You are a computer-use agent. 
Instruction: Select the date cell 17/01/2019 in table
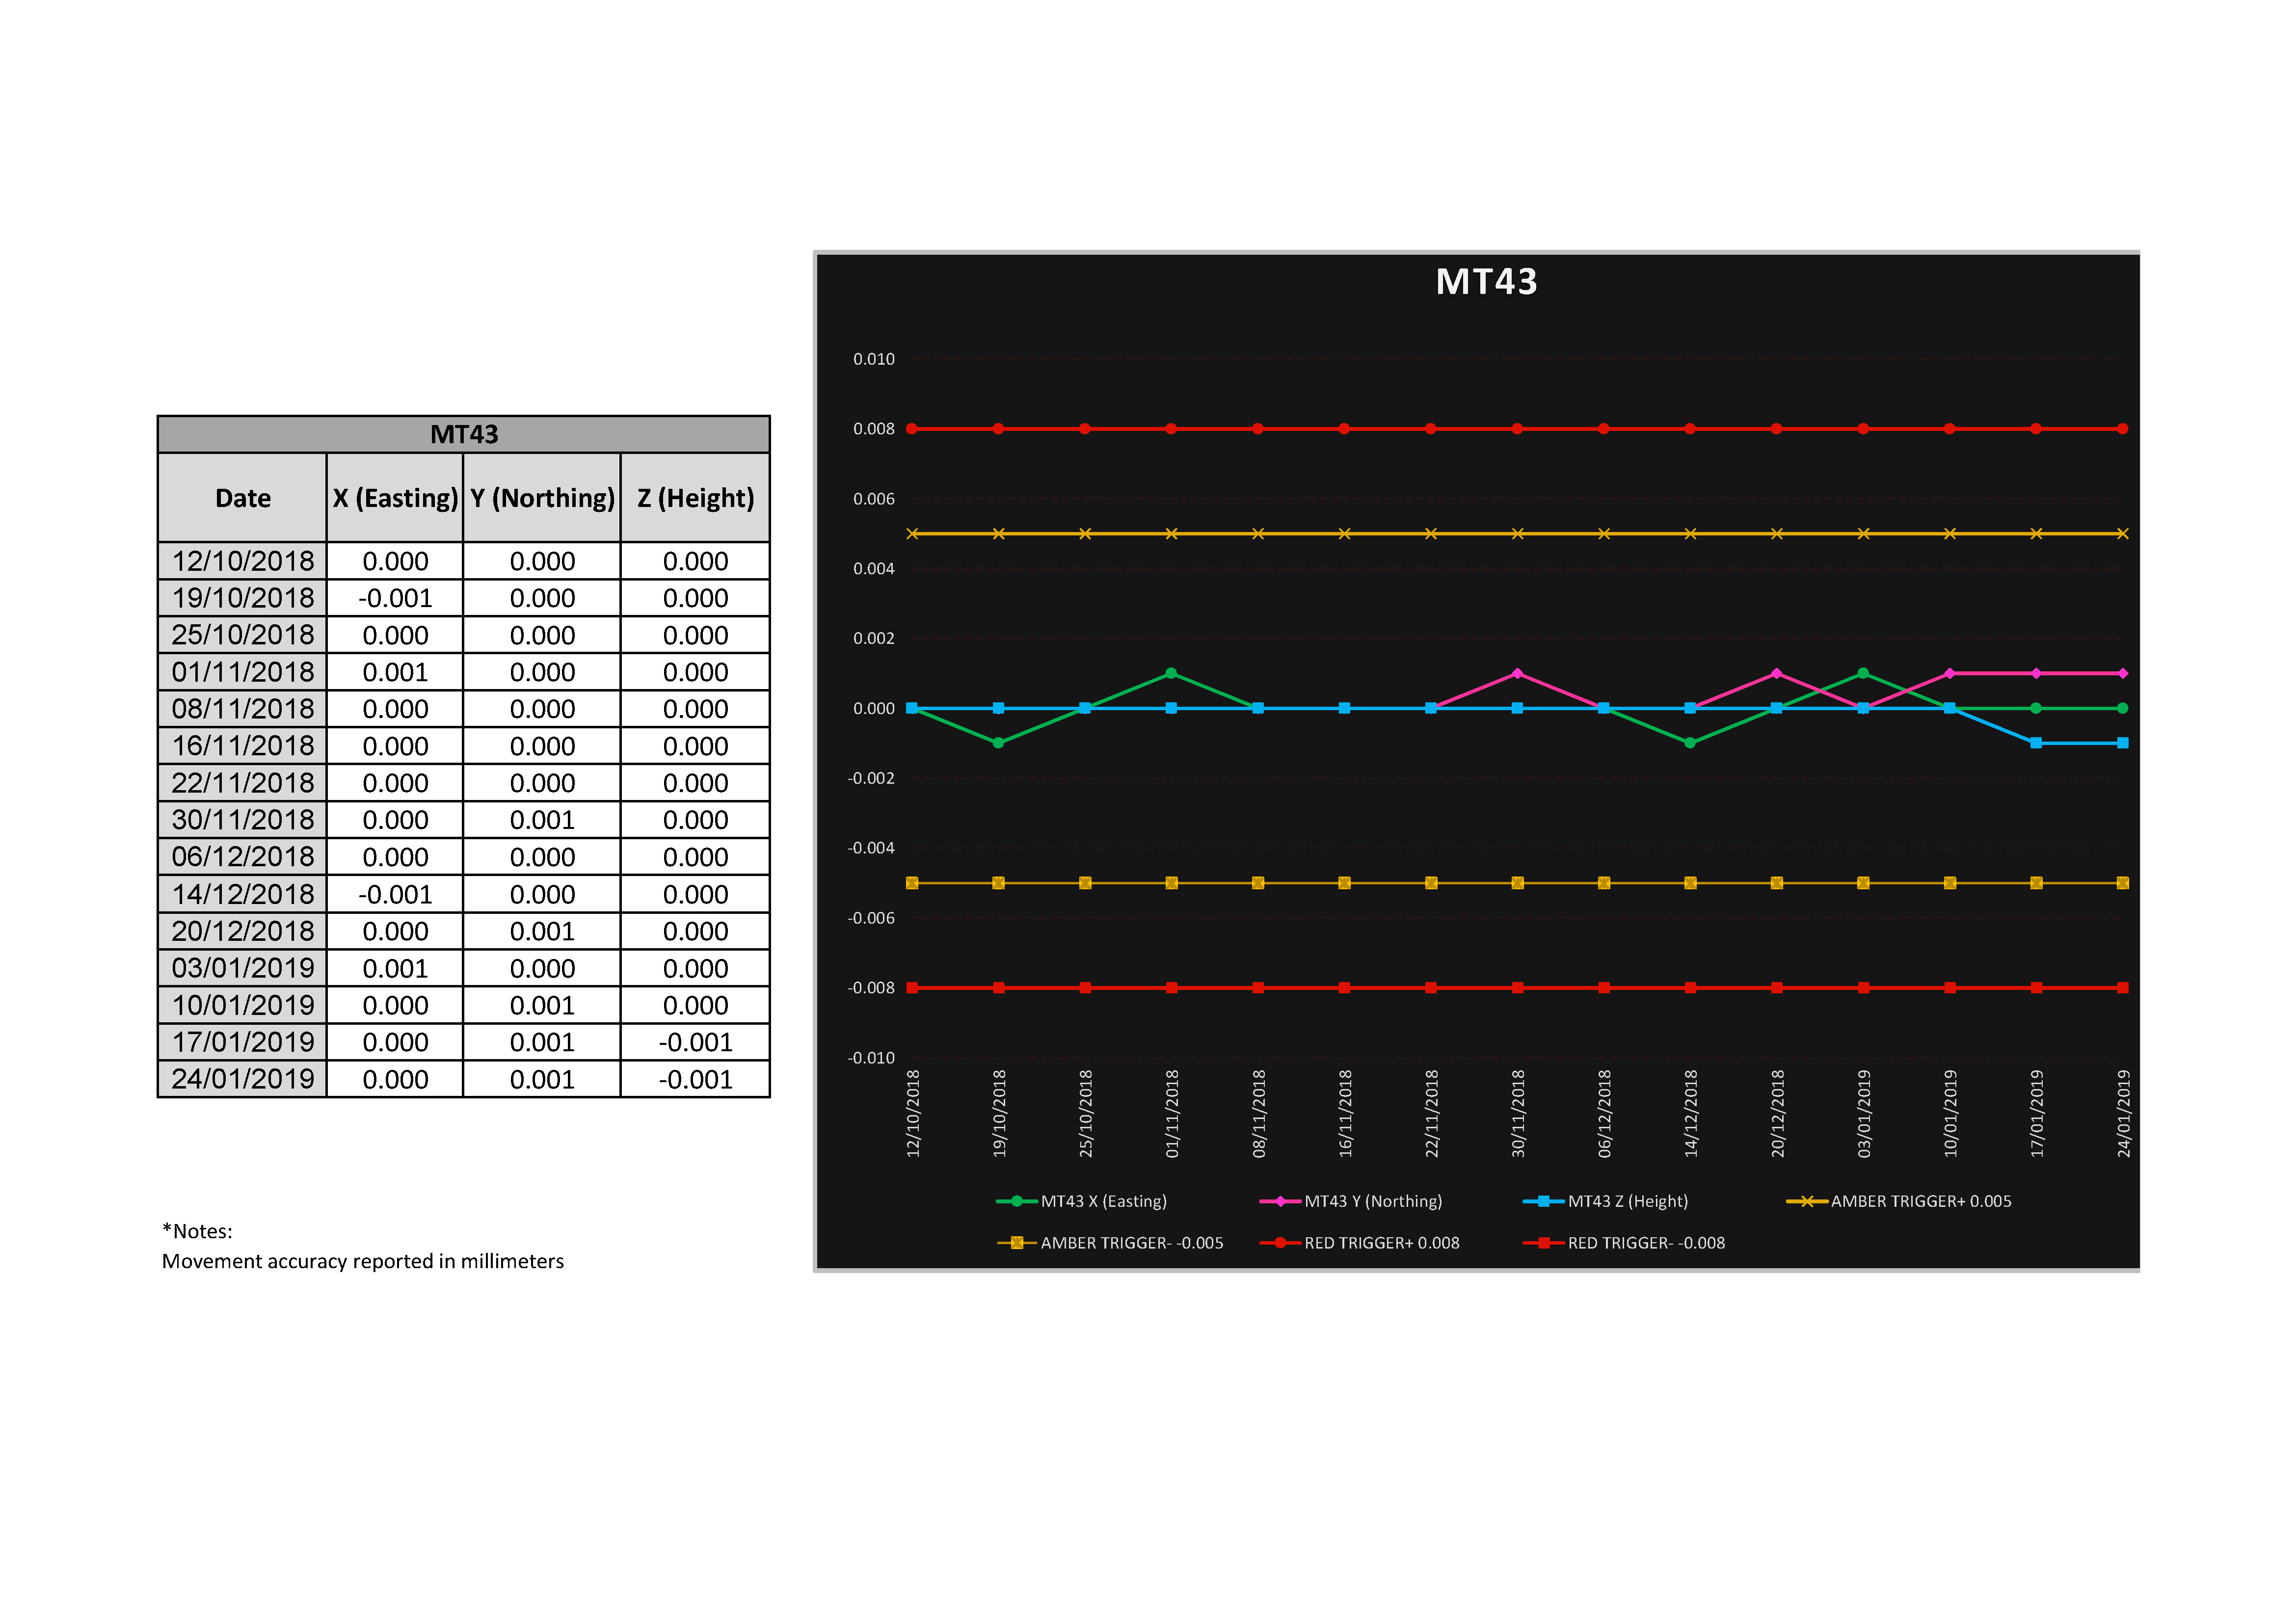point(243,1042)
